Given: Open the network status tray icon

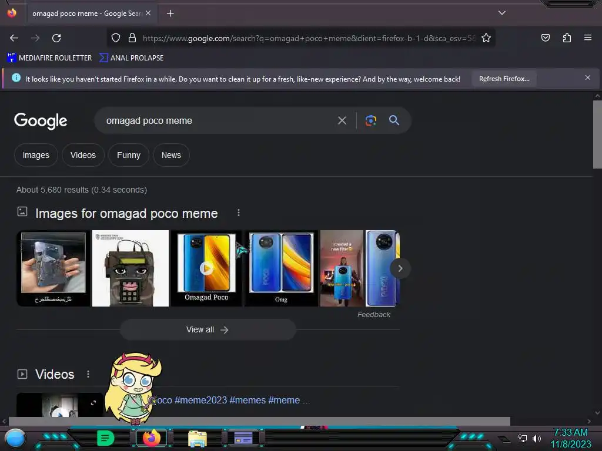Looking at the screenshot, I should pyautogui.click(x=522, y=438).
